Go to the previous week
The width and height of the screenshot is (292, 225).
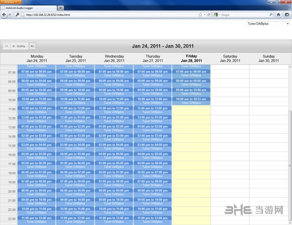point(6,46)
